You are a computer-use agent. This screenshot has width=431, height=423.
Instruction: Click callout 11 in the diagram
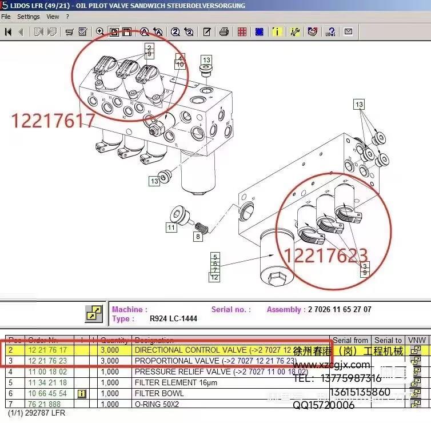pyautogui.click(x=171, y=228)
